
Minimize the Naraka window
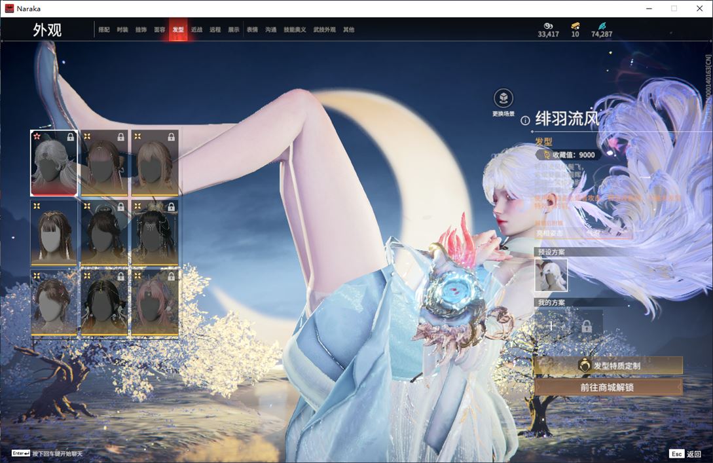[649, 9]
